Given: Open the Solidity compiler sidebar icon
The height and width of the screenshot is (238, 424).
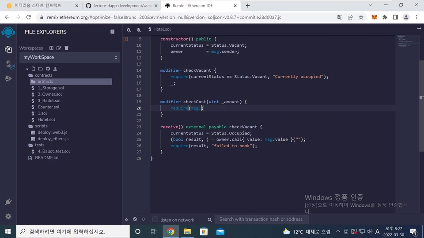Looking at the screenshot, I should (10, 65).
